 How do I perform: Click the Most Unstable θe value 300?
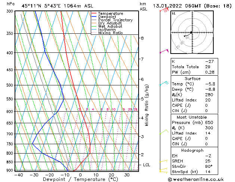(209, 128)
